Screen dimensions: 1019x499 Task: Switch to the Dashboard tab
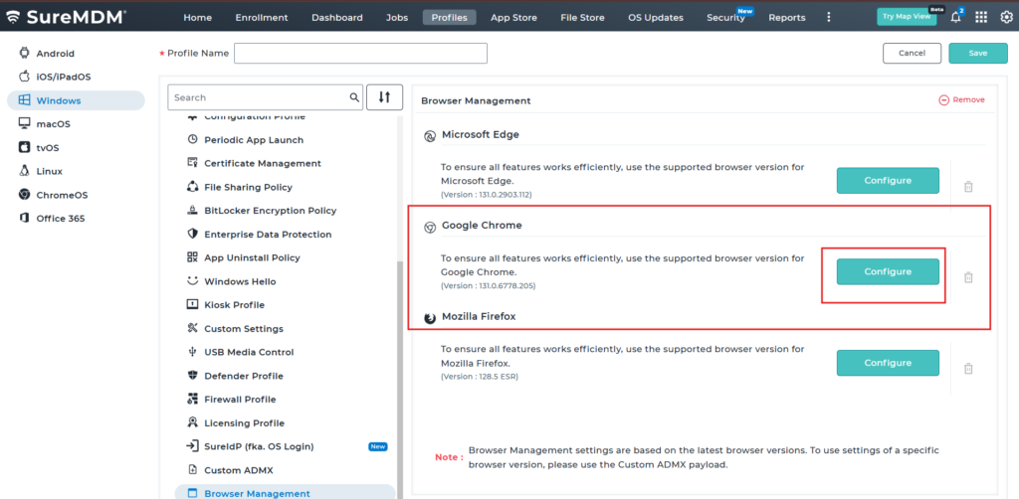336,18
